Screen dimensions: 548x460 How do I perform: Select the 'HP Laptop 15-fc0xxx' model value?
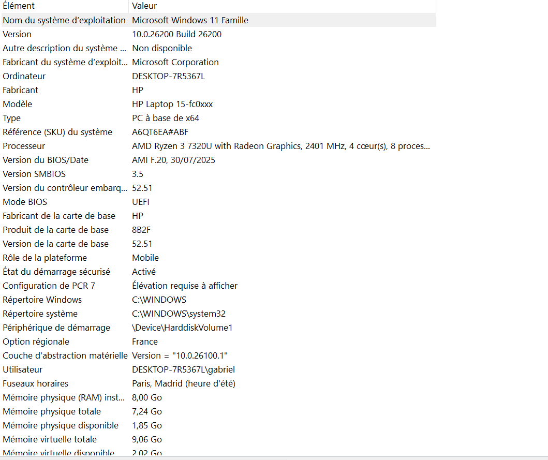(172, 104)
